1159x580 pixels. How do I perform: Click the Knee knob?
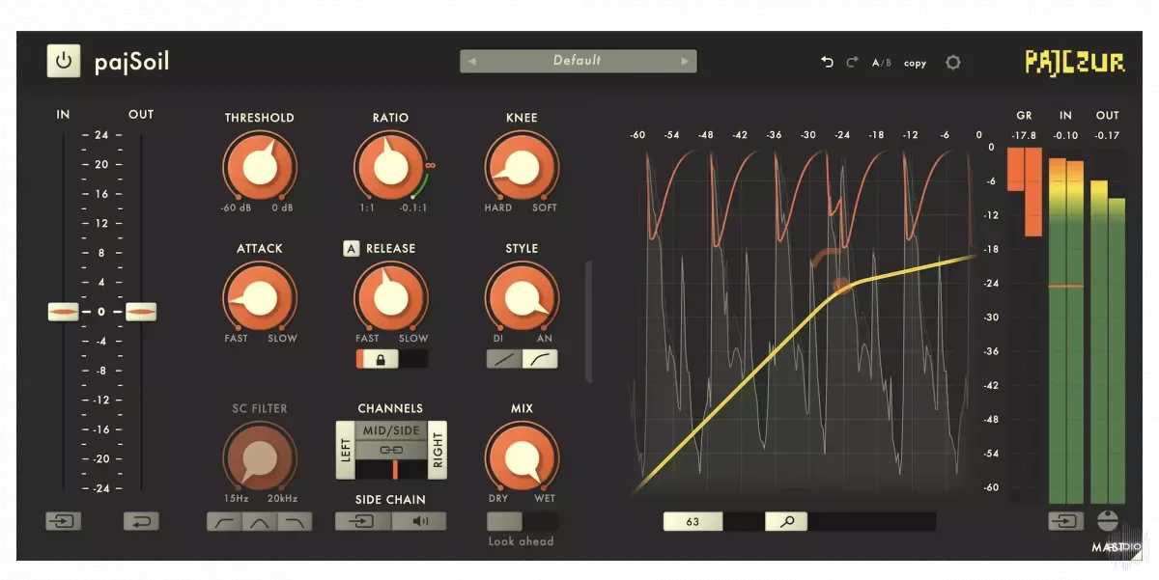click(x=521, y=166)
